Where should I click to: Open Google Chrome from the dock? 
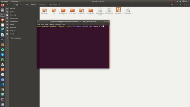point(3,89)
